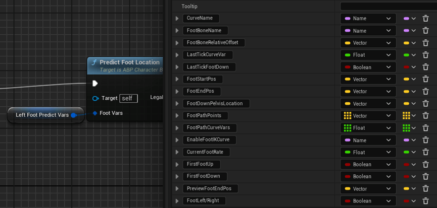Open the Boolean type dropdown for LastTickFootDown

pyautogui.click(x=367, y=67)
